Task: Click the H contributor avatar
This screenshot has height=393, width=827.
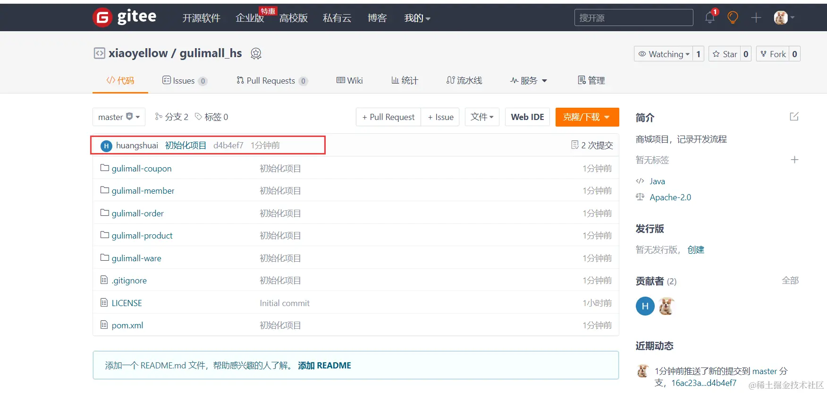Action: [x=645, y=306]
